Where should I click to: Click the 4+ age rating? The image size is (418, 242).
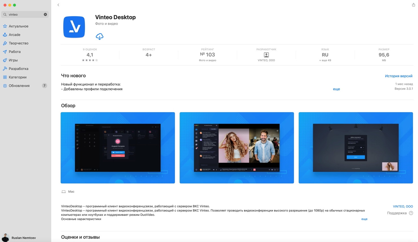click(x=149, y=55)
